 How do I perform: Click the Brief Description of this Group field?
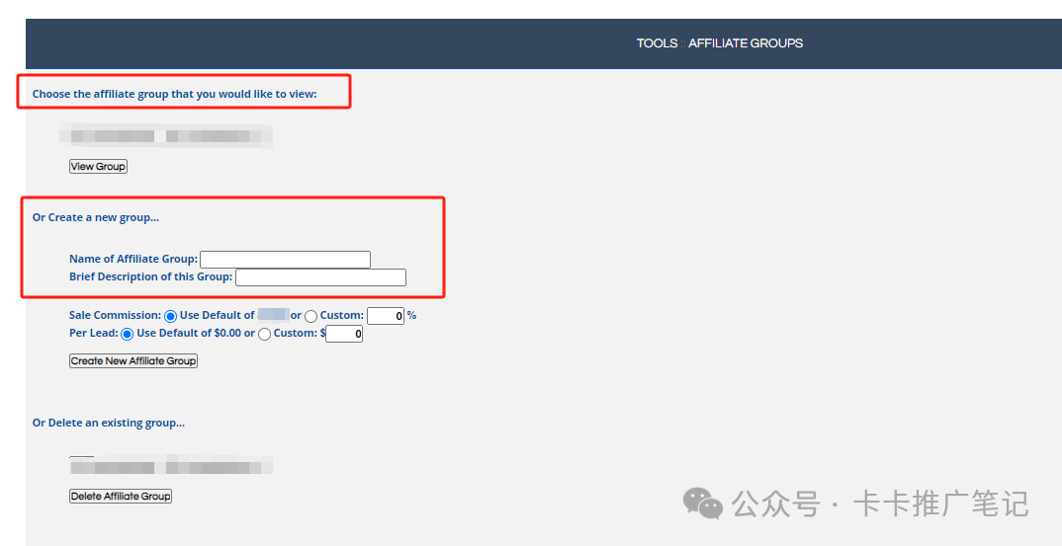pyautogui.click(x=320, y=277)
